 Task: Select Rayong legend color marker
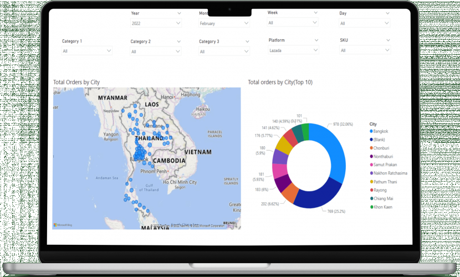pos(371,190)
